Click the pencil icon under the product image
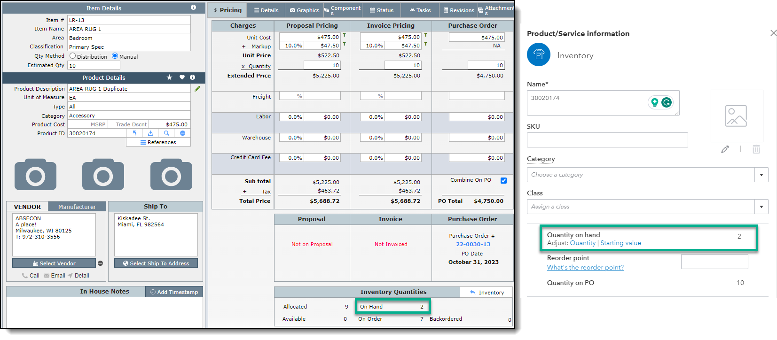This screenshot has height=340, width=777. click(x=725, y=149)
